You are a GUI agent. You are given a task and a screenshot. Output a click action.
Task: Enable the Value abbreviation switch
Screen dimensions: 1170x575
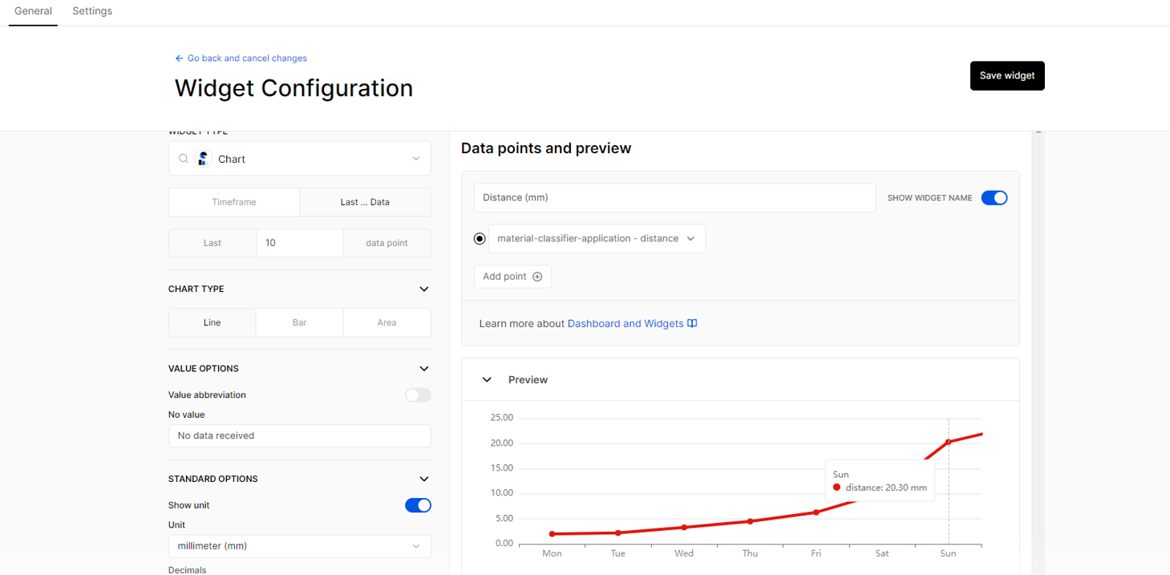coord(418,395)
